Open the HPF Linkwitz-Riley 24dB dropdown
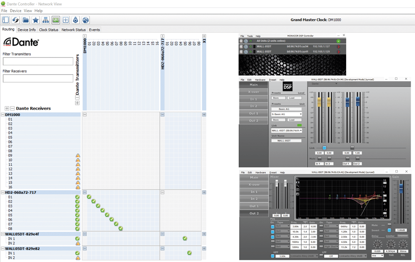 tap(304, 256)
